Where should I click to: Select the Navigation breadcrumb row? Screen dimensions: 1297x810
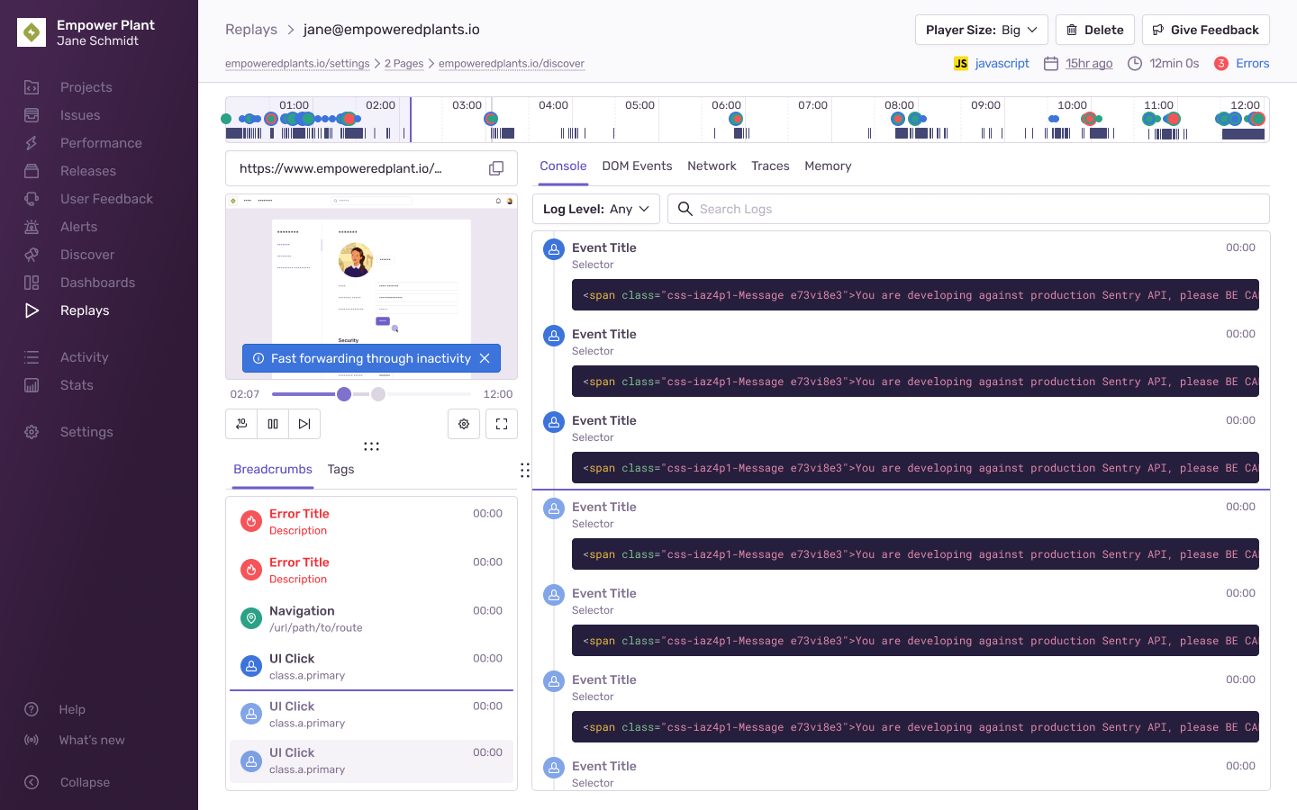371,618
